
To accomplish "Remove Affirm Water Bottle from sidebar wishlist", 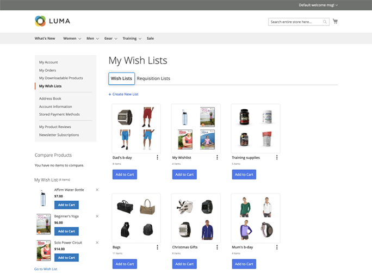I will 97,190.
